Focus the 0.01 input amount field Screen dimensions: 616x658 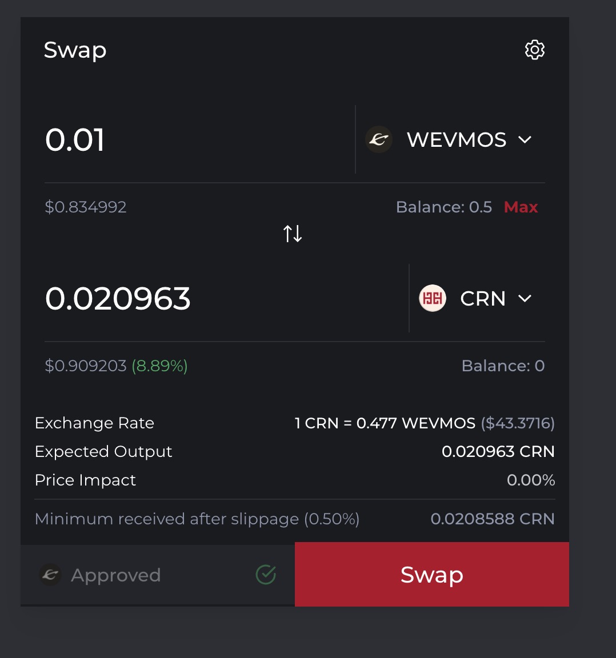[194, 140]
